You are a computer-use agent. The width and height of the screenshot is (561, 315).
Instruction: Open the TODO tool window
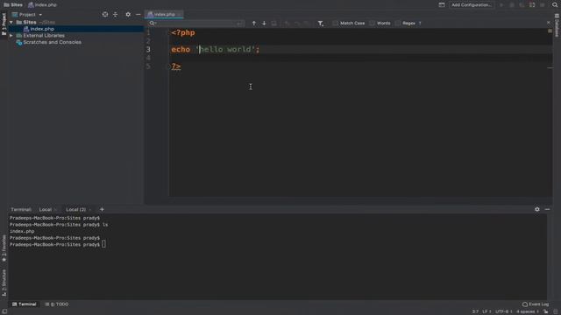click(x=57, y=304)
